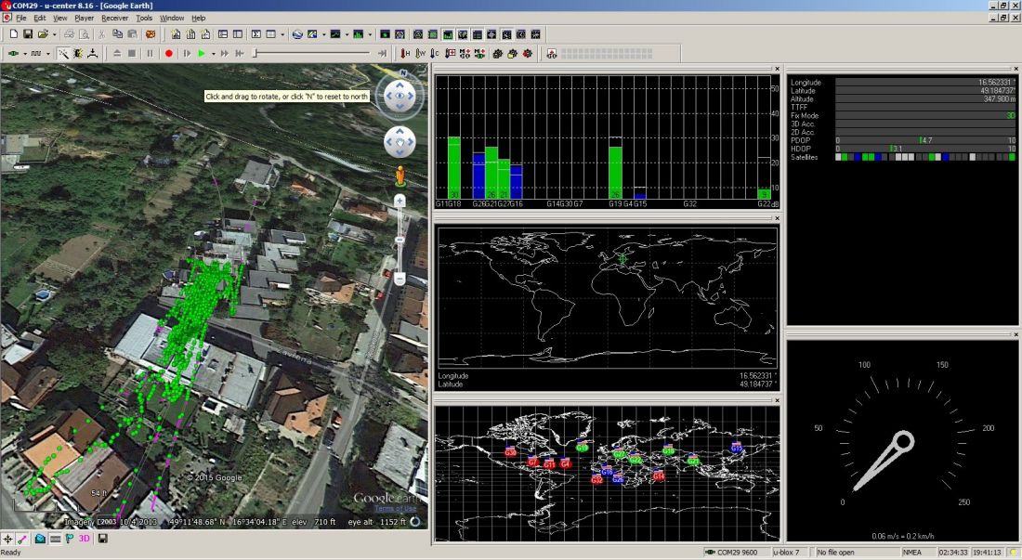Click the copy icon in toolbar

117,33
